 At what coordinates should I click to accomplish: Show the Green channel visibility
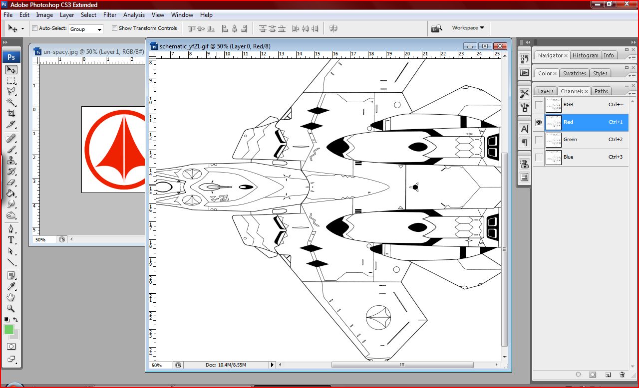point(539,140)
